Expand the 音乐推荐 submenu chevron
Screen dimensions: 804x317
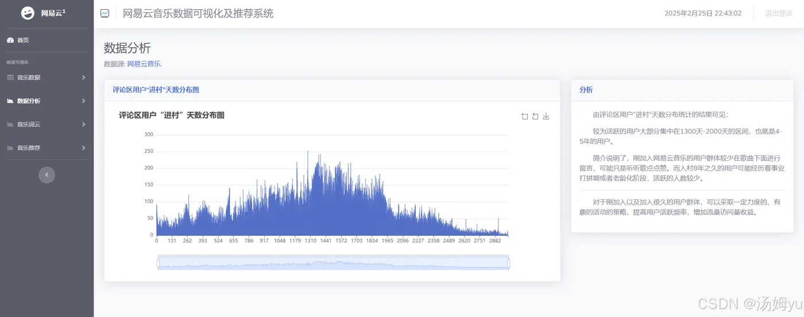tap(83, 148)
